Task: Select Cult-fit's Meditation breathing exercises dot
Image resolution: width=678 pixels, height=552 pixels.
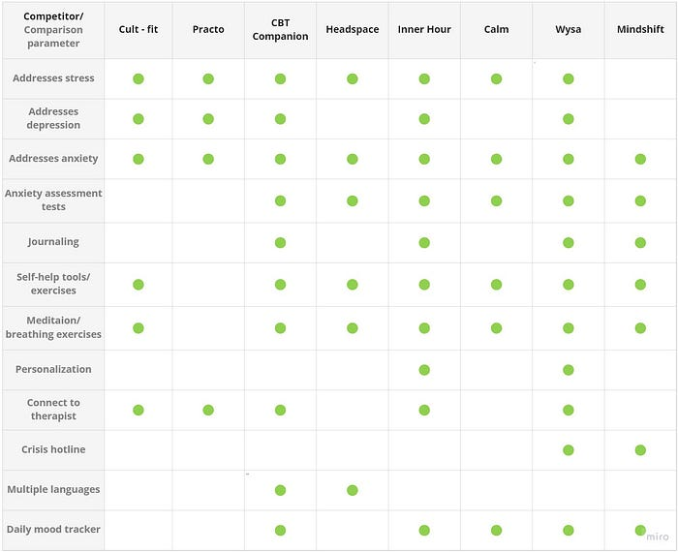Action: (x=139, y=328)
